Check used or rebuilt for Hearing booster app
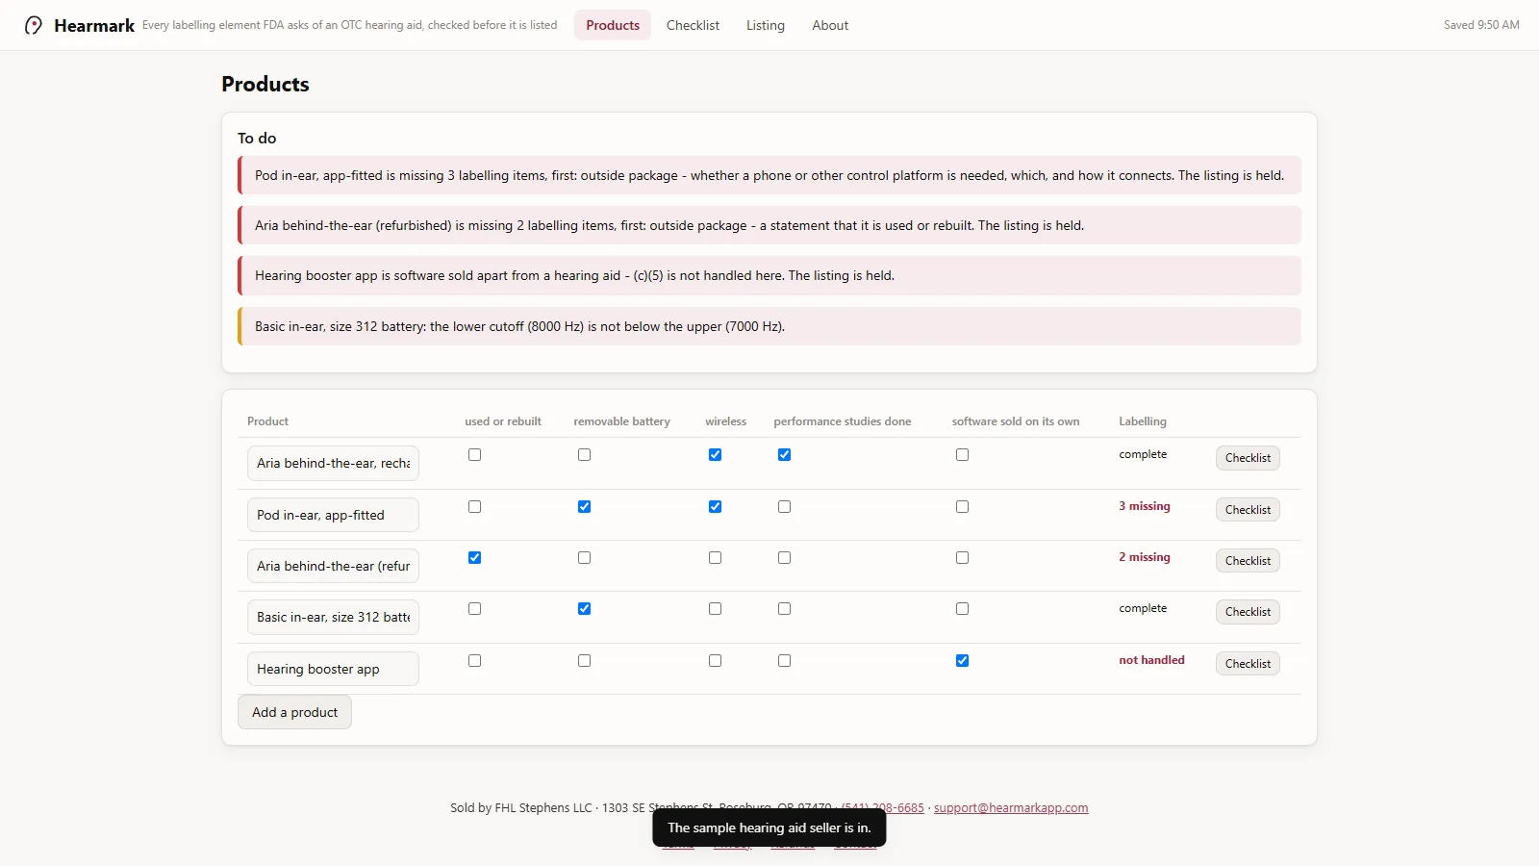 pyautogui.click(x=474, y=661)
